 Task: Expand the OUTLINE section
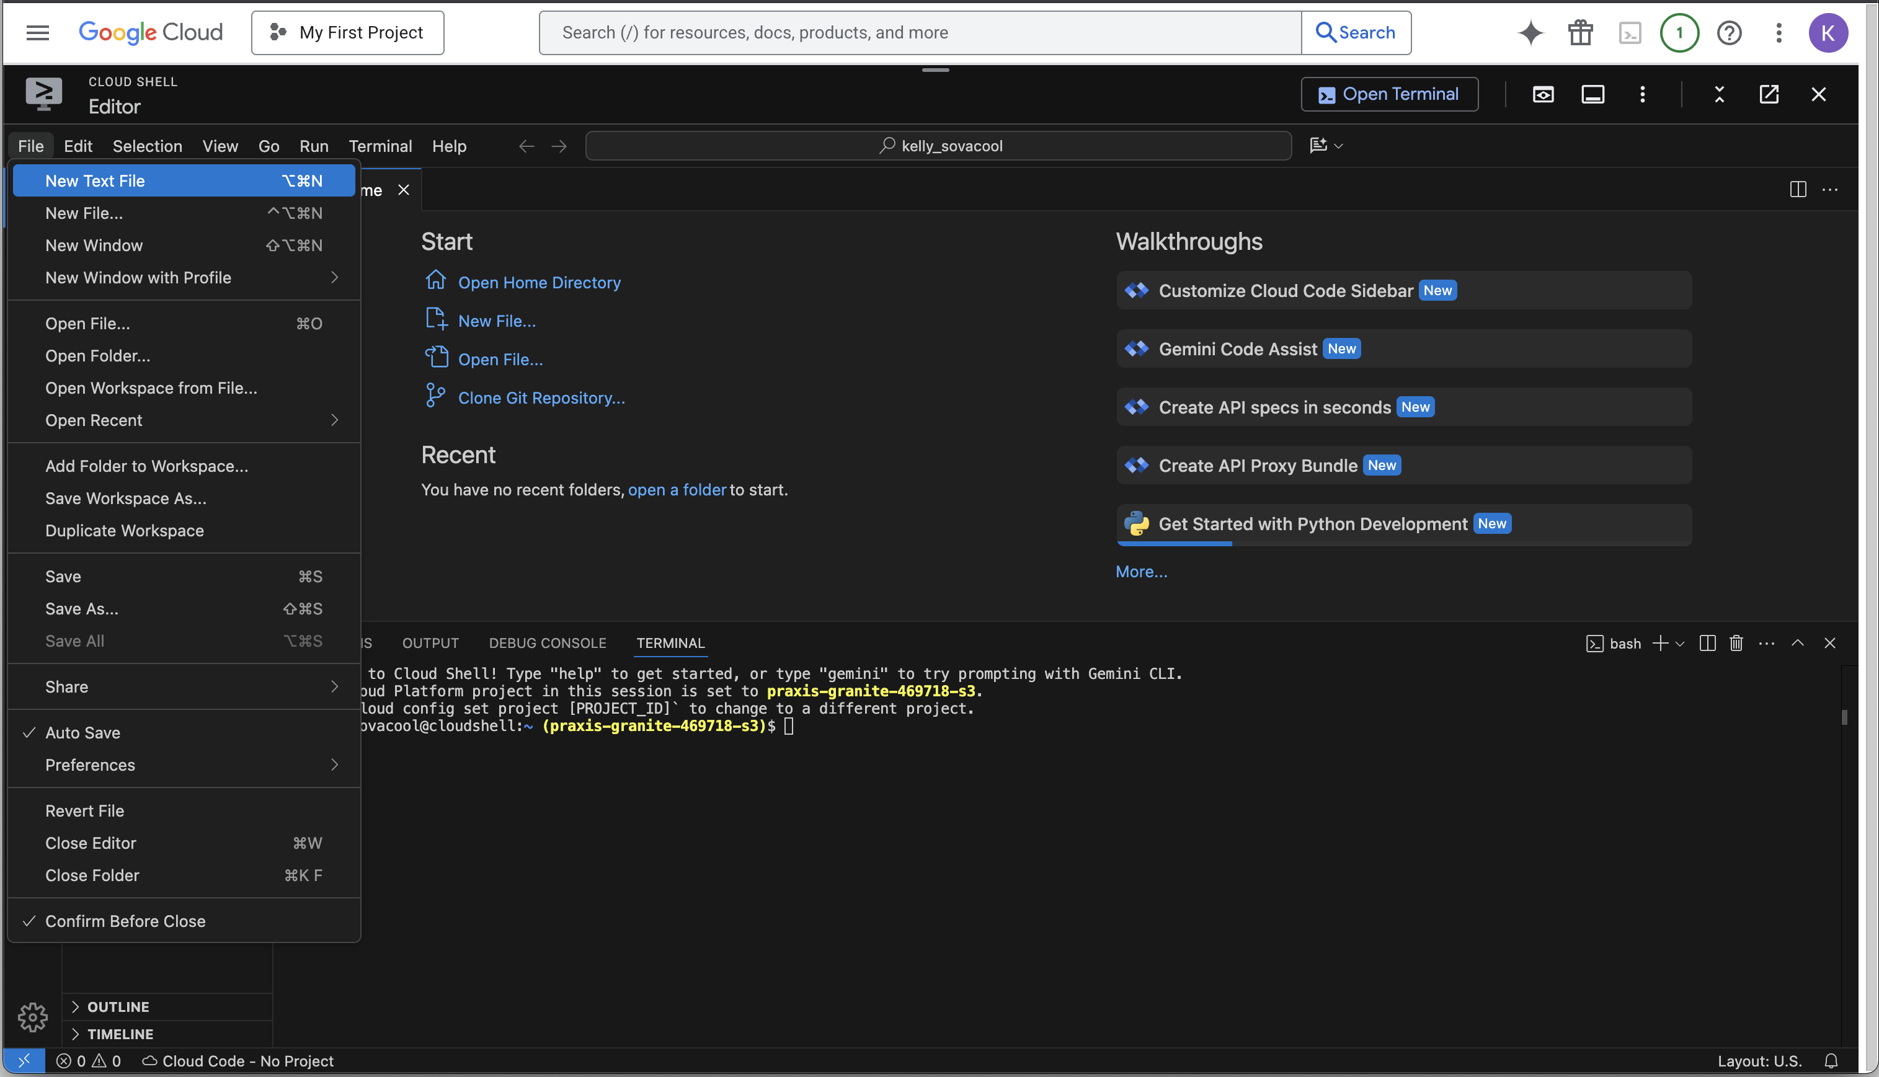[118, 1007]
